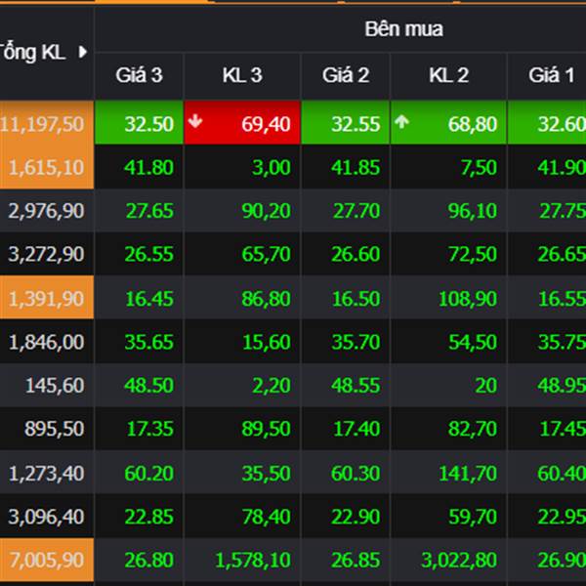Select the orange total volume cell 11,197,50
Image resolution: width=586 pixels, height=586 pixels.
click(45, 124)
